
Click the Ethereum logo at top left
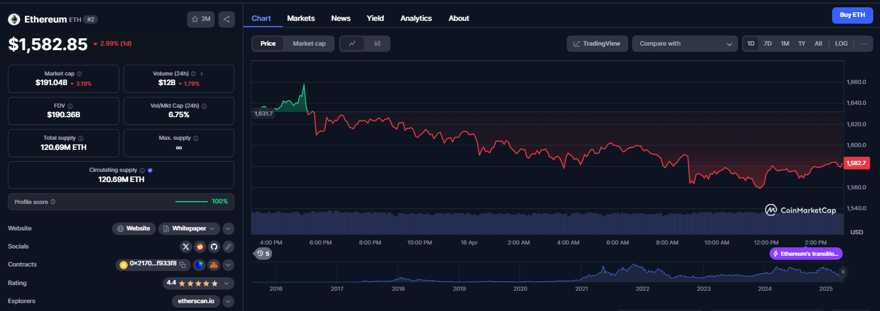[x=14, y=19]
